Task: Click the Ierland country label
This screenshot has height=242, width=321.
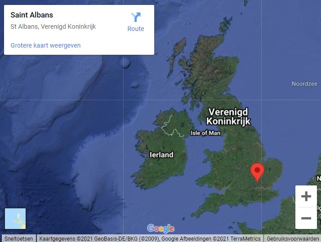Action: pos(161,155)
